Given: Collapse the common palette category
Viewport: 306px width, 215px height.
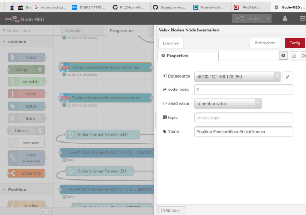Looking at the screenshot, I should [4, 41].
